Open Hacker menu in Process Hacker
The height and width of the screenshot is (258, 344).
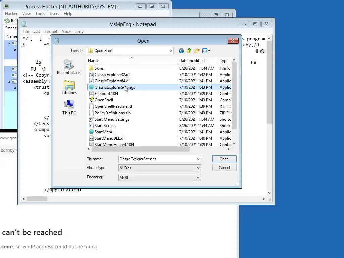[11, 13]
